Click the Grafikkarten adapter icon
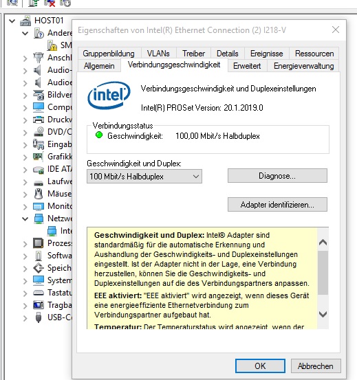The image size is (357, 380). pos(39,157)
